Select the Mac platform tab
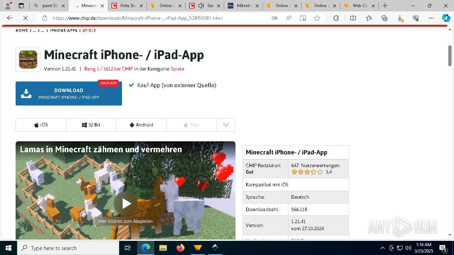Image resolution: width=454 pixels, height=255 pixels. pos(192,125)
